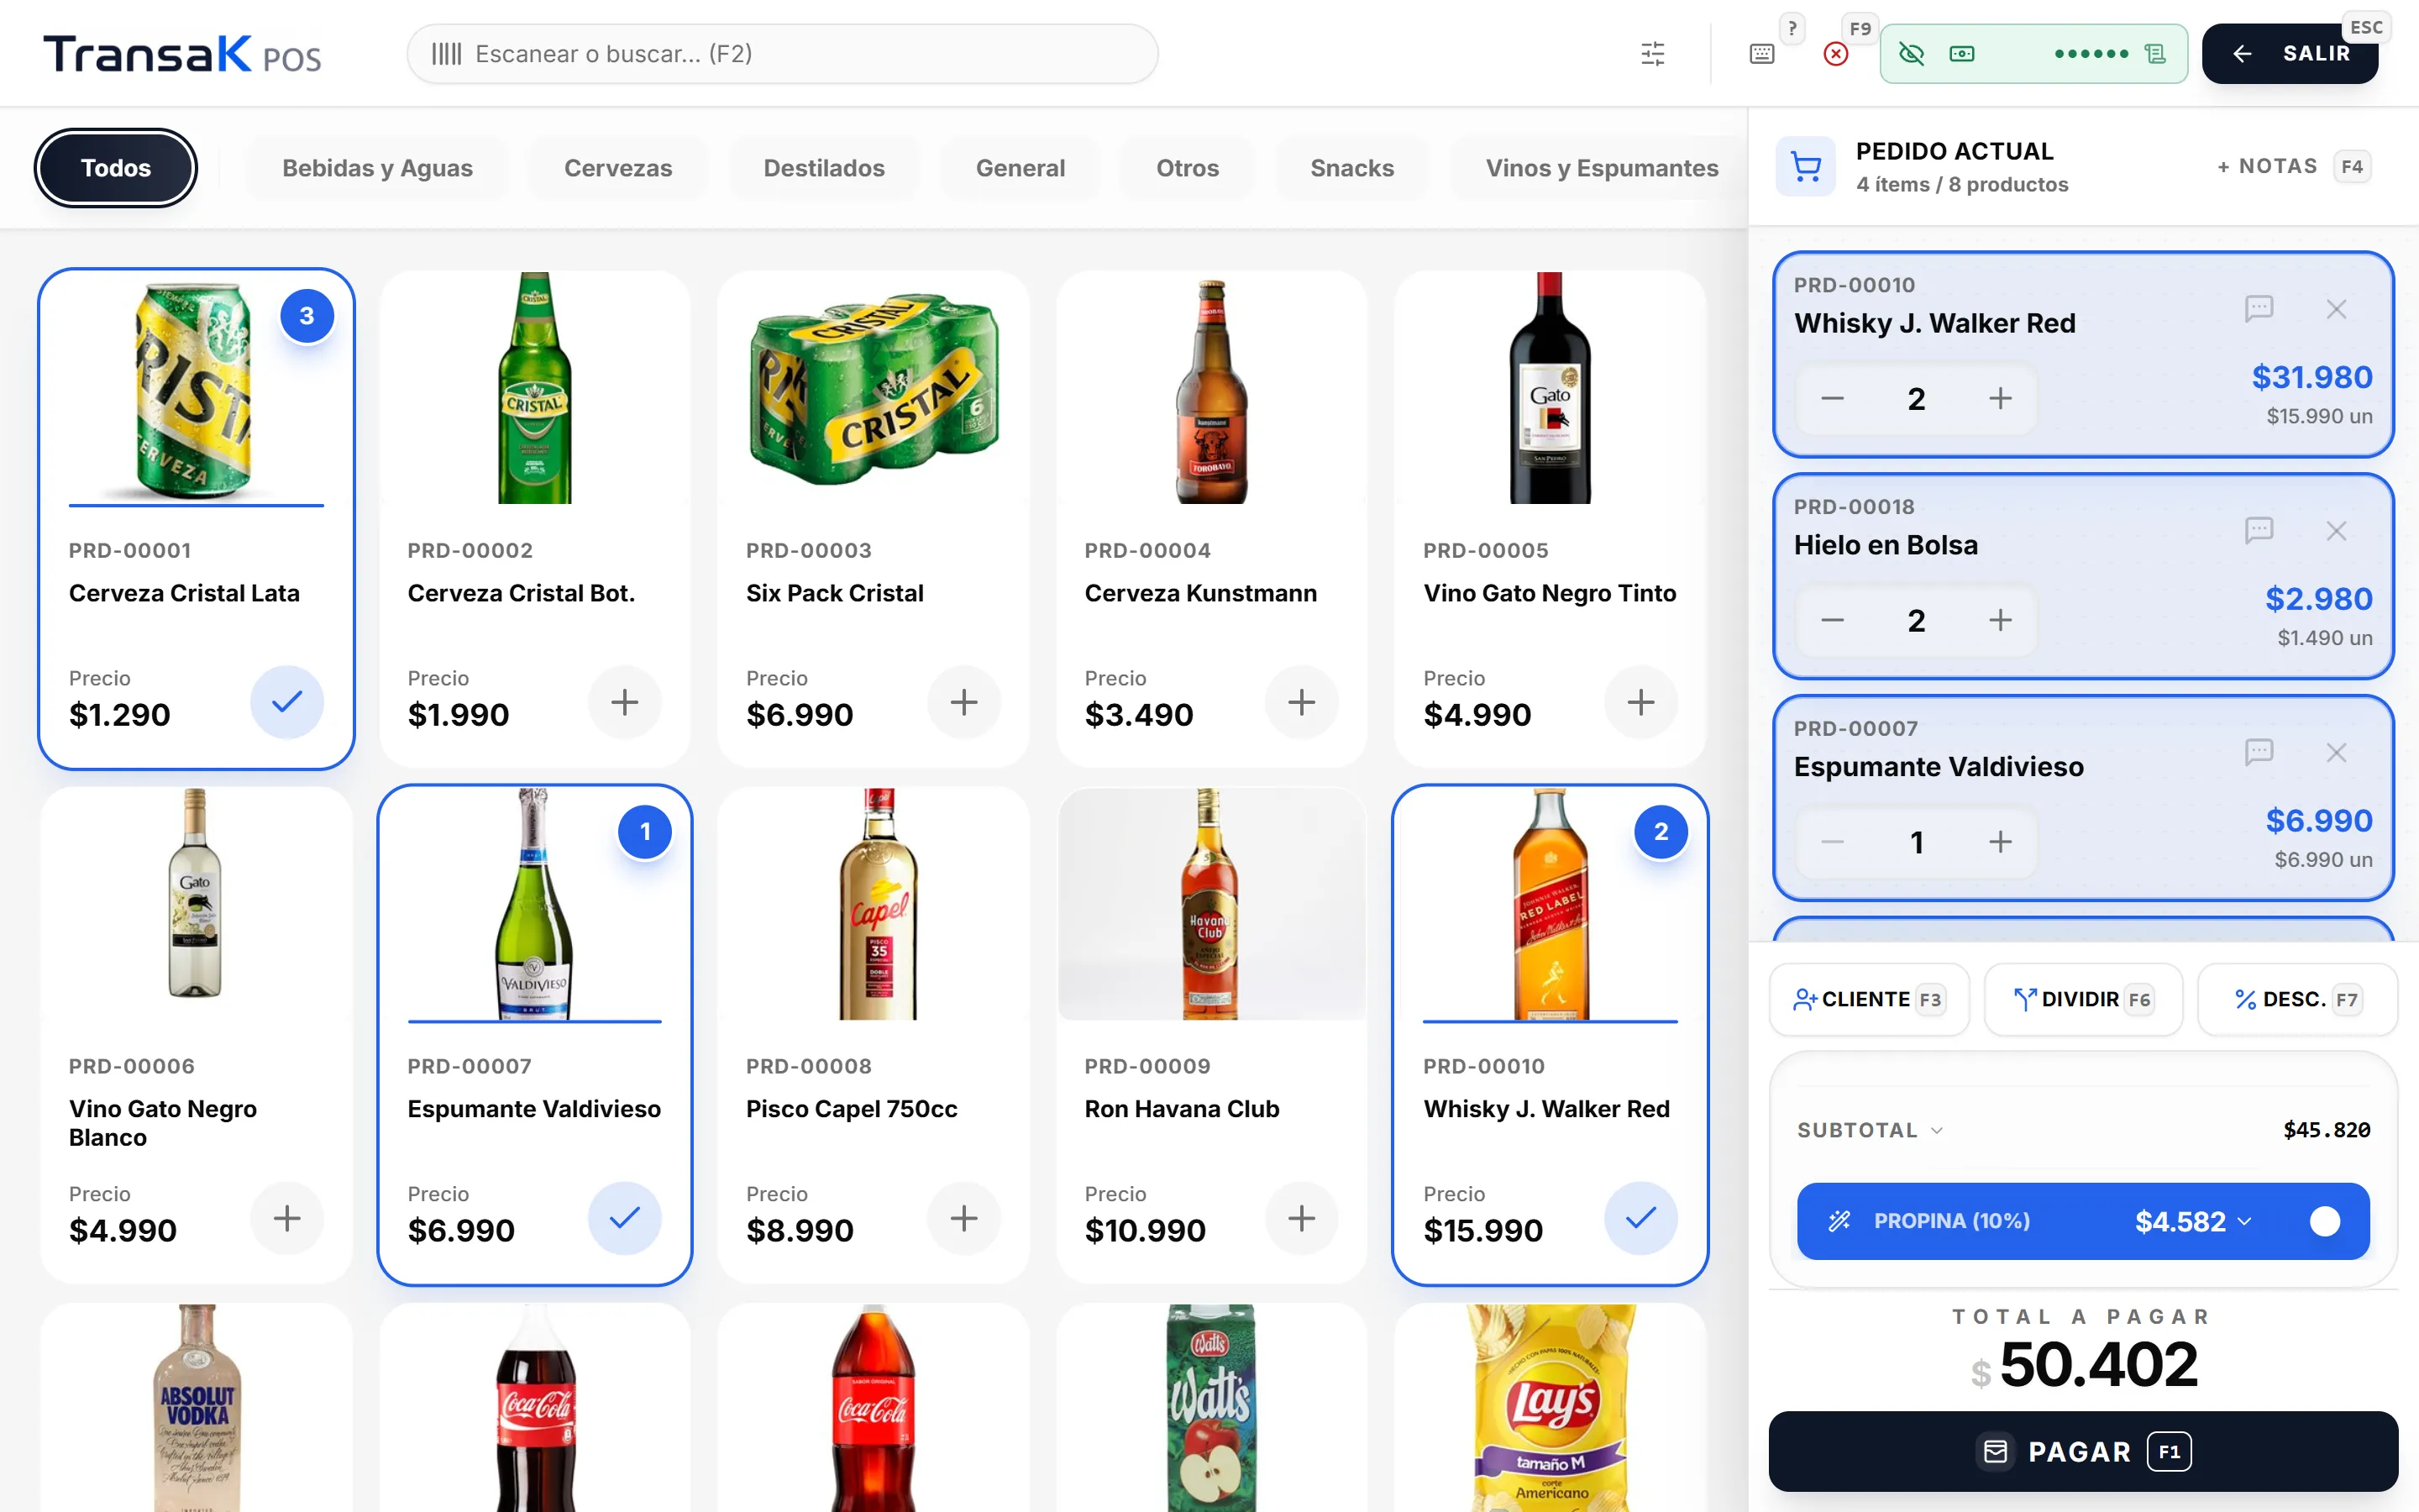Add Cerveza Cristal Bot. with plus button
This screenshot has width=2419, height=1512.
[625, 702]
